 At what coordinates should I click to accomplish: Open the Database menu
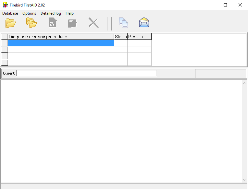[10, 13]
